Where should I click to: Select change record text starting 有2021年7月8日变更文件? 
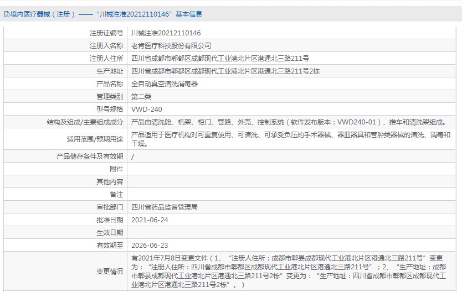[x=289, y=271]
